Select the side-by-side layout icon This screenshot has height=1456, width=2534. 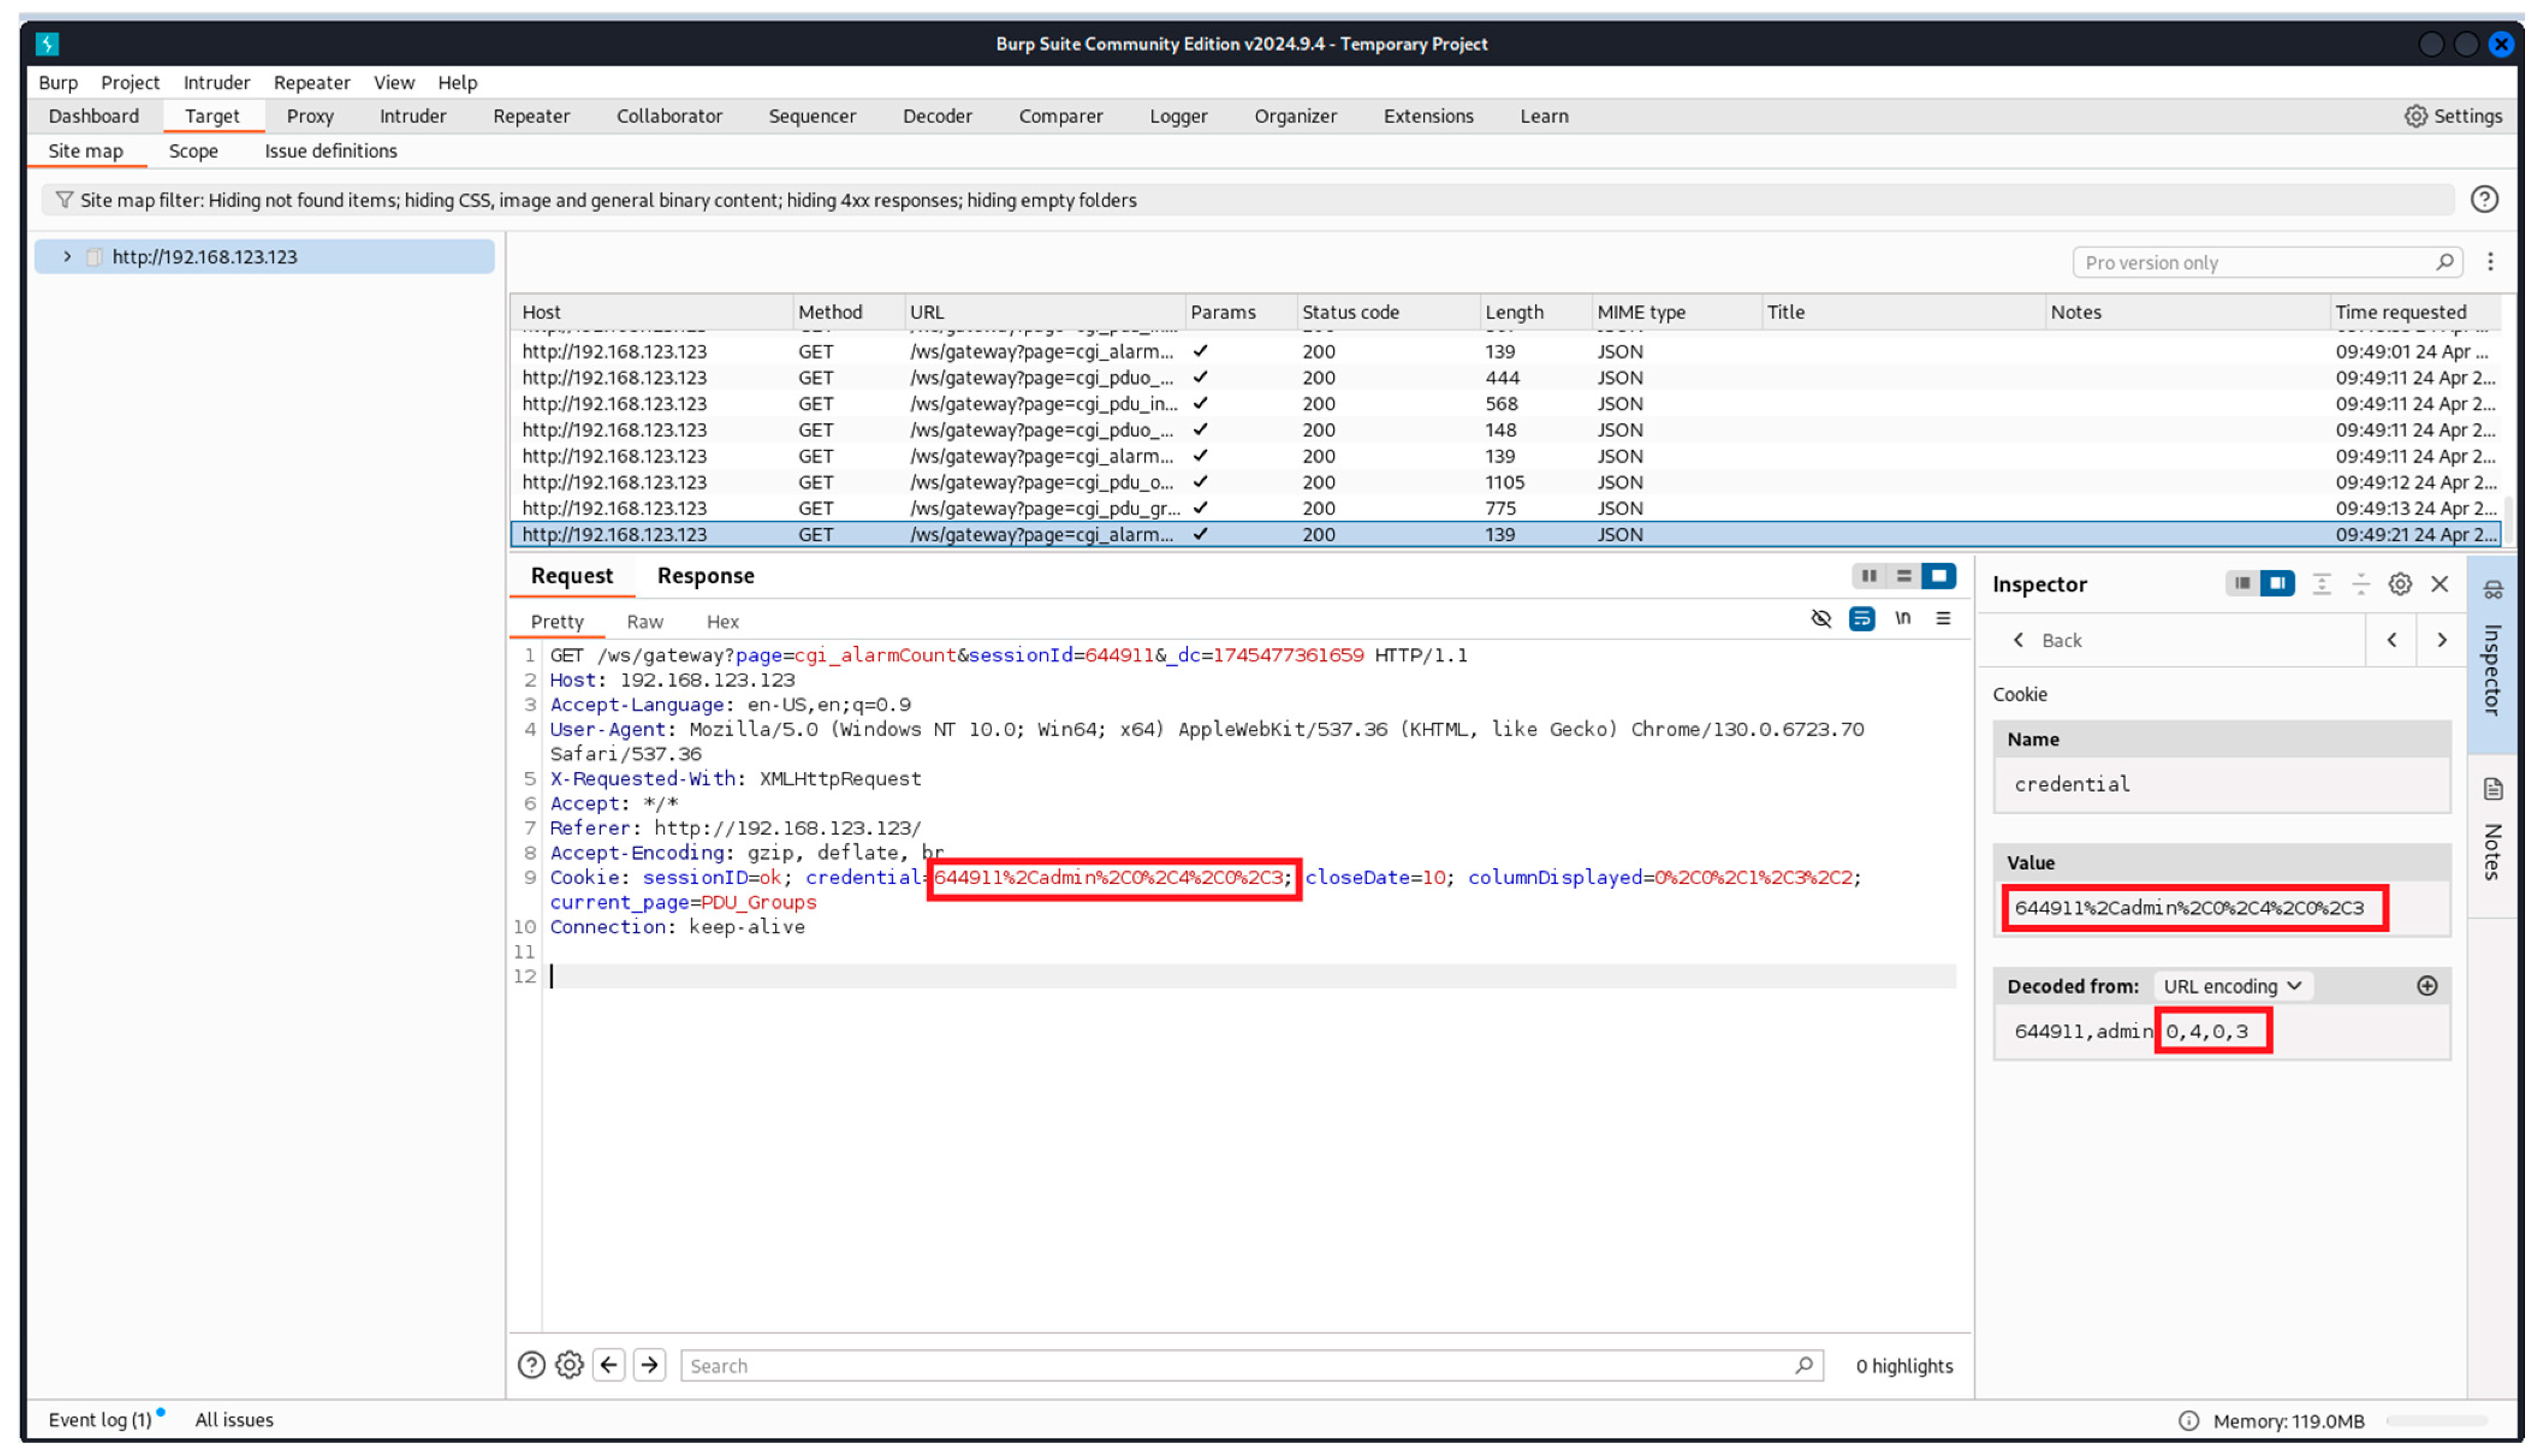tap(1868, 576)
